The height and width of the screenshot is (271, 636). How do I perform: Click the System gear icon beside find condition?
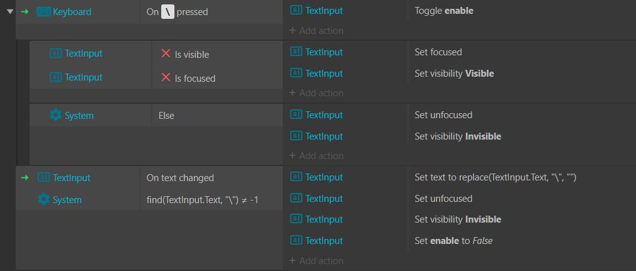click(43, 200)
